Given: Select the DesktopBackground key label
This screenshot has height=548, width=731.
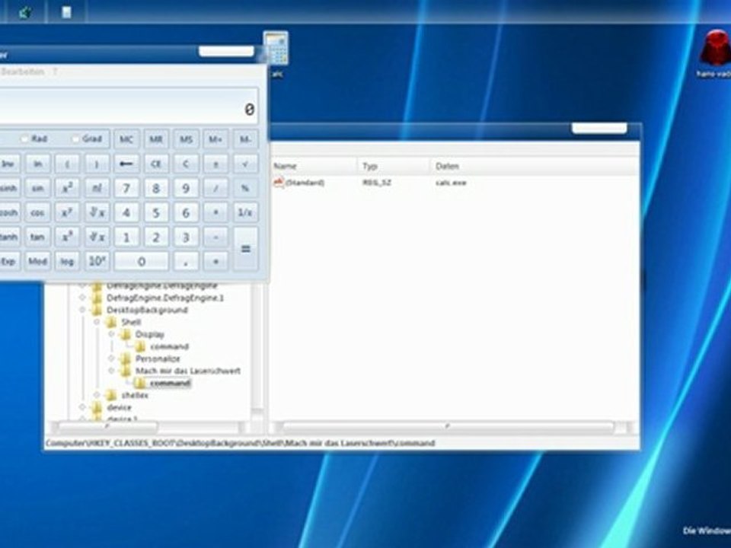Looking at the screenshot, I should point(147,310).
